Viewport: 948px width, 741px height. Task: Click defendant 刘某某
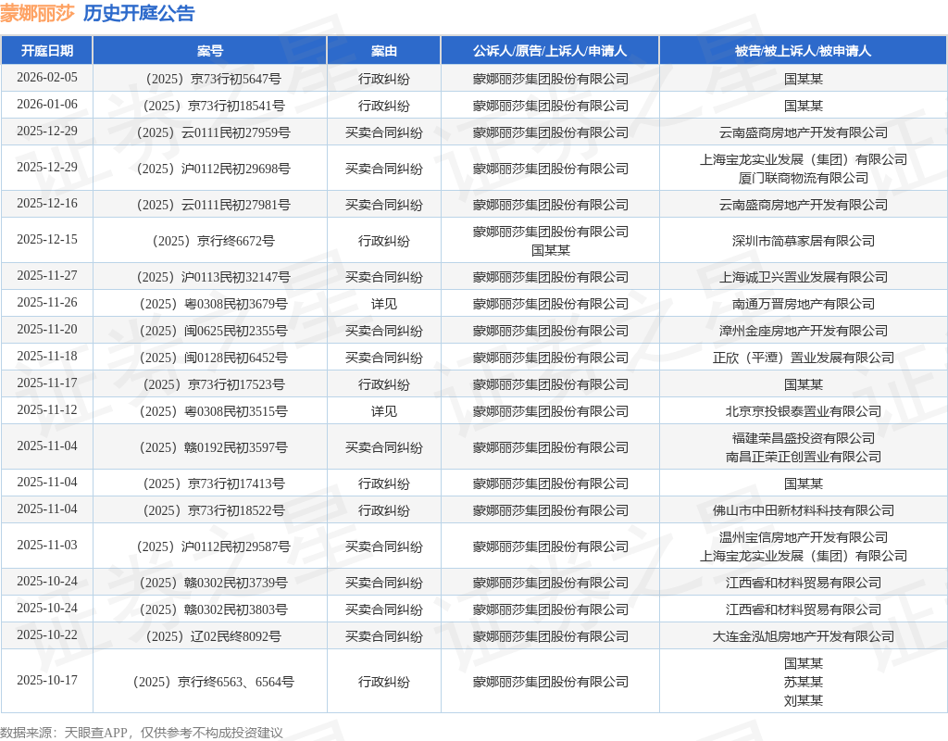coord(803,700)
